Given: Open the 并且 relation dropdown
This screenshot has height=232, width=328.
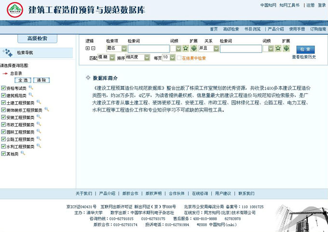Looking at the screenshot, I should pyautogui.click(x=216, y=48).
